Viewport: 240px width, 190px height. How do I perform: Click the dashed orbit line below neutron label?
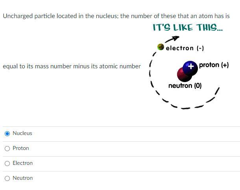pyautogui.click(x=185, y=107)
